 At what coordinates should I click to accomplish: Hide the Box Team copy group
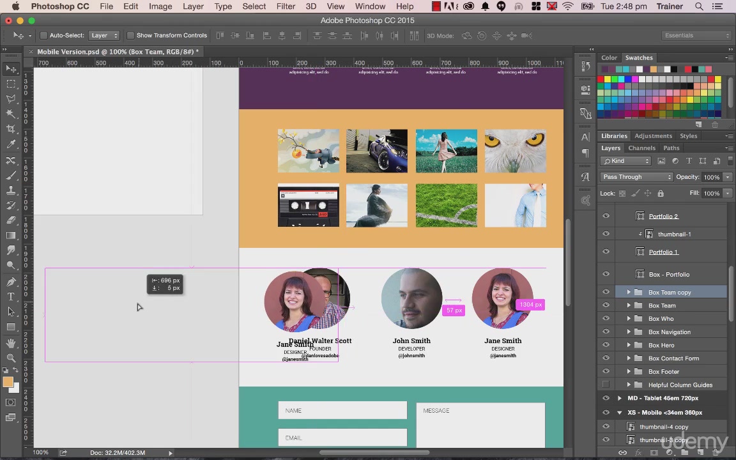point(606,292)
